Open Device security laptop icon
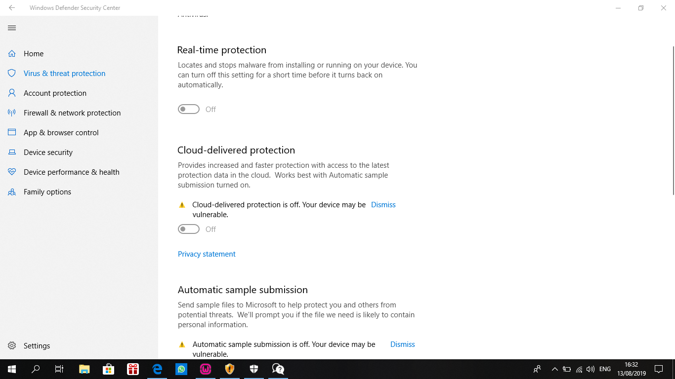Viewport: 675px width, 379px height. pyautogui.click(x=12, y=152)
